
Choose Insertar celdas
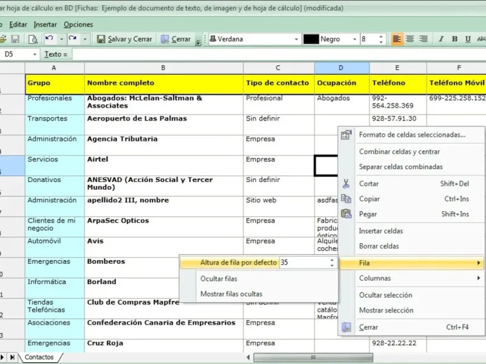tap(381, 231)
